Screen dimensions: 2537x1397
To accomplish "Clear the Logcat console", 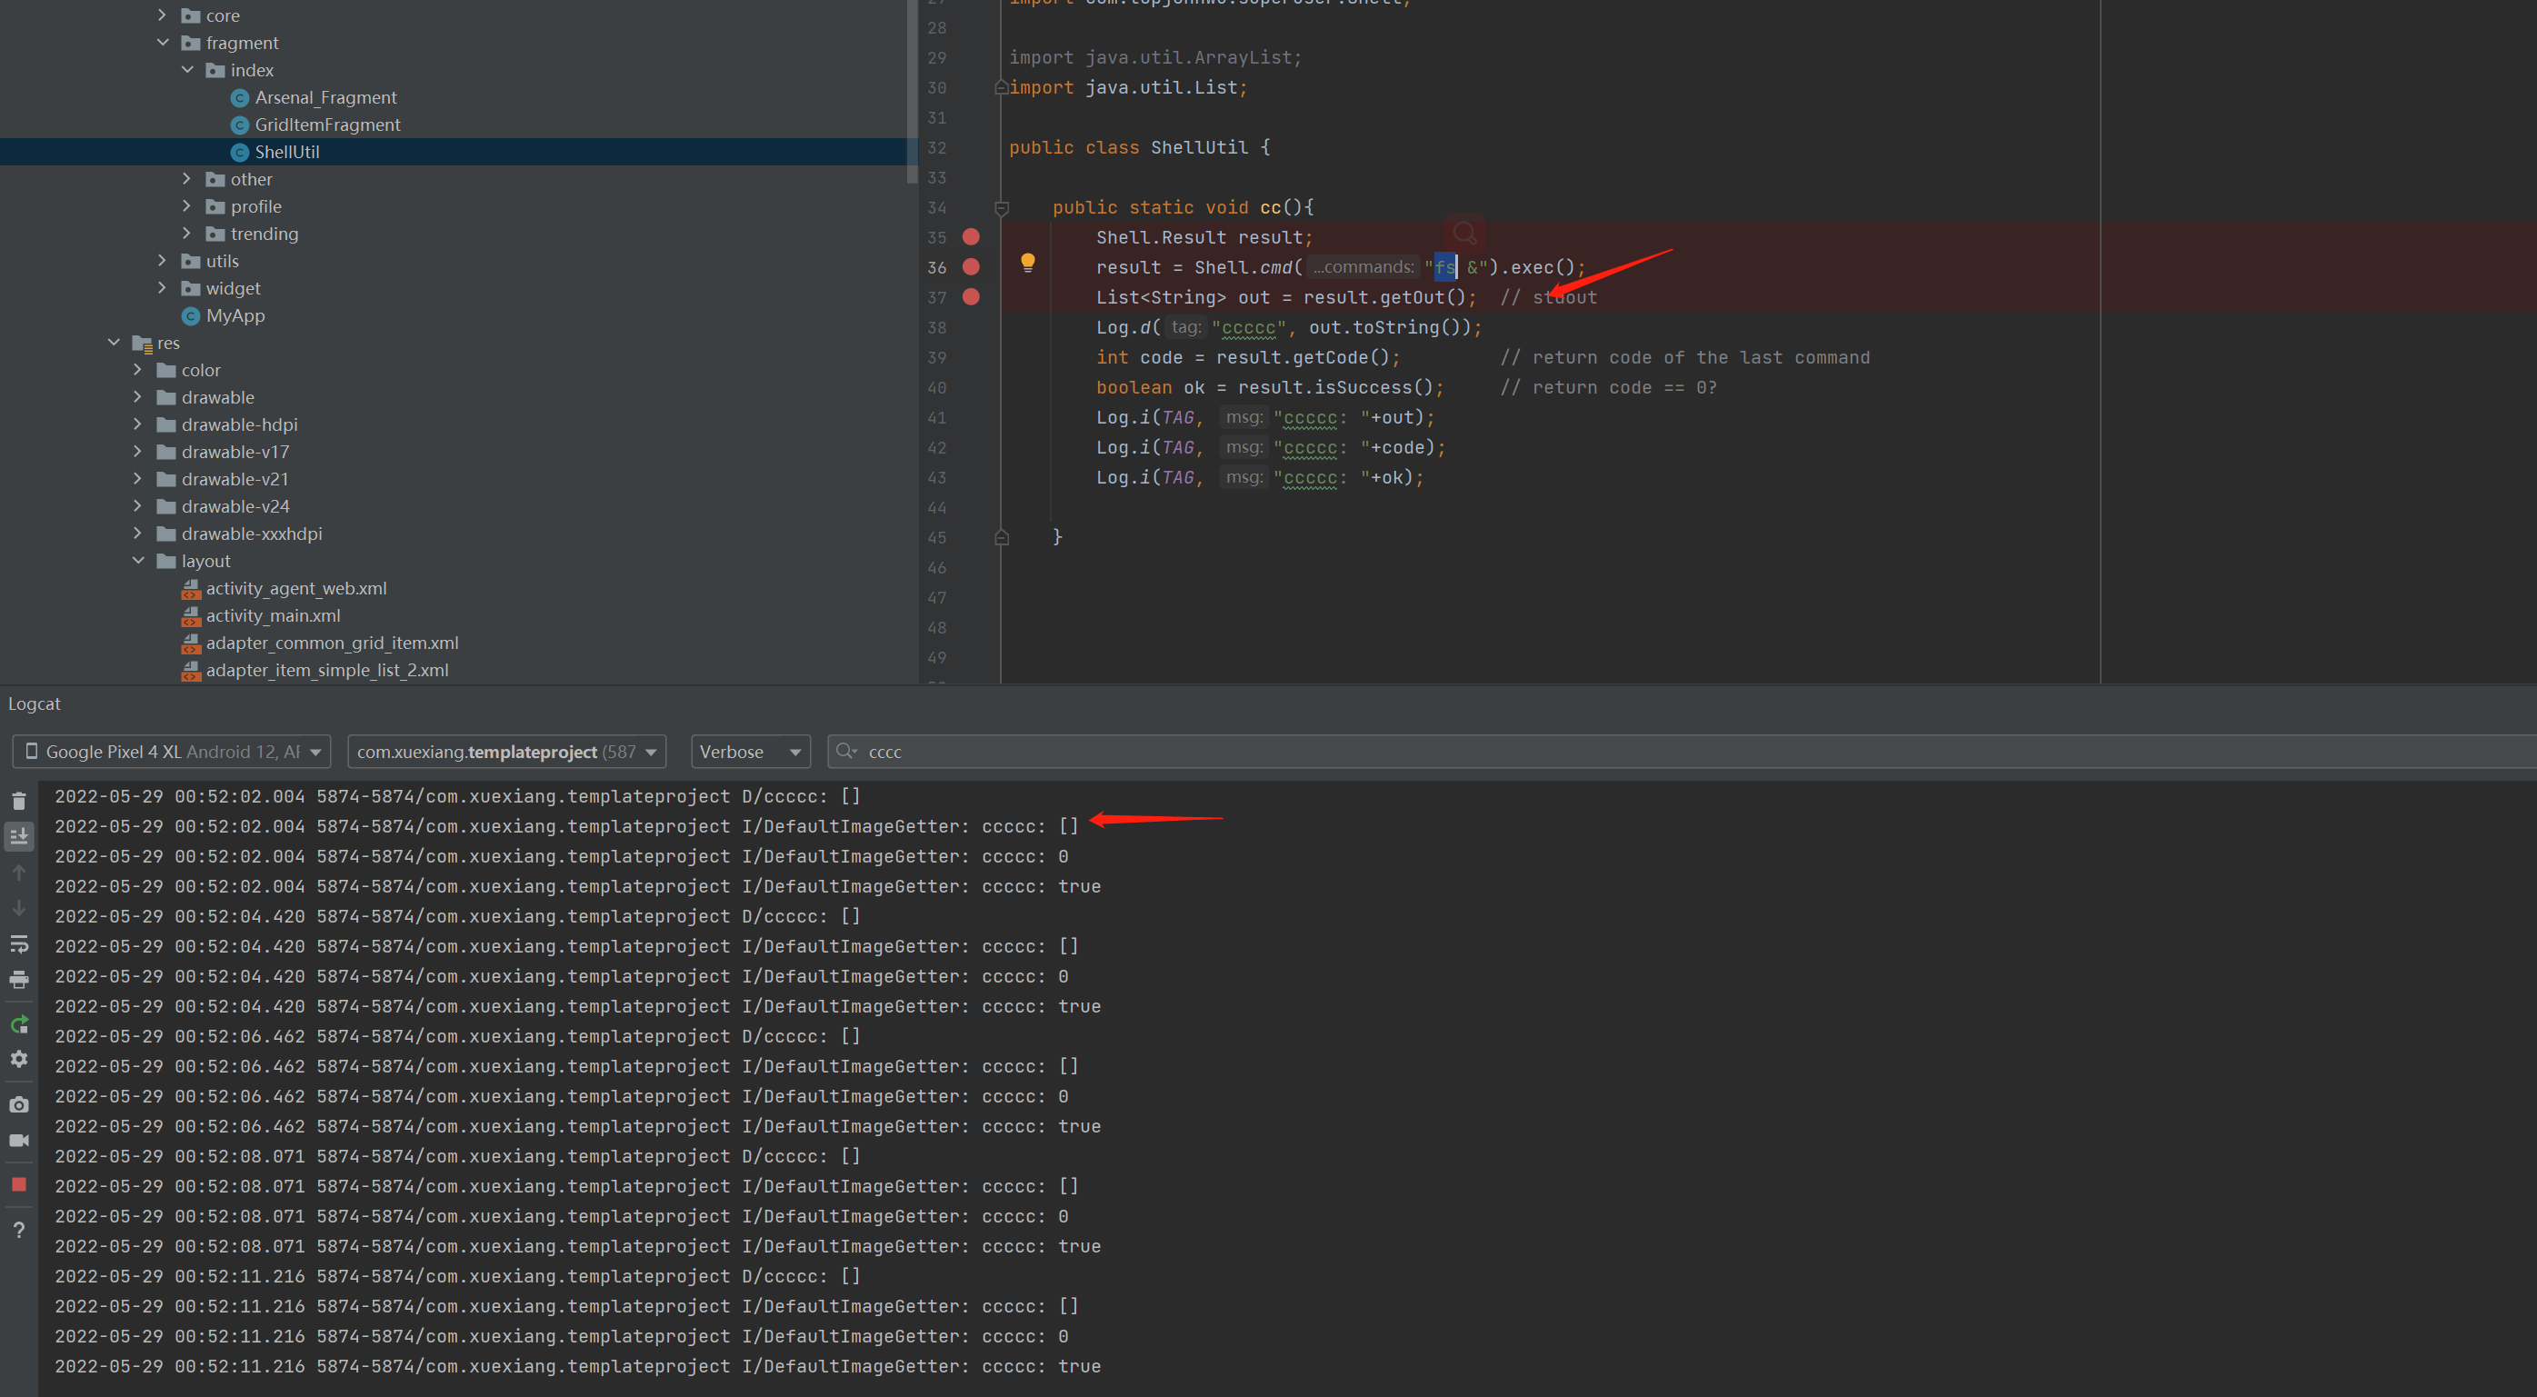I will pyautogui.click(x=19, y=801).
